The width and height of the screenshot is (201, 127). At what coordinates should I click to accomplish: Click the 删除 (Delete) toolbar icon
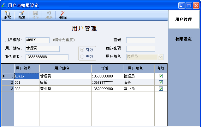click(63, 15)
